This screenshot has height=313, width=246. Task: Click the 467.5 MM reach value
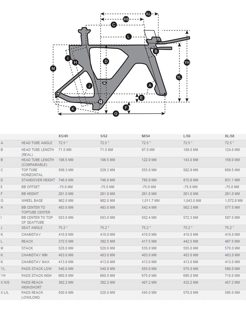click(232, 241)
